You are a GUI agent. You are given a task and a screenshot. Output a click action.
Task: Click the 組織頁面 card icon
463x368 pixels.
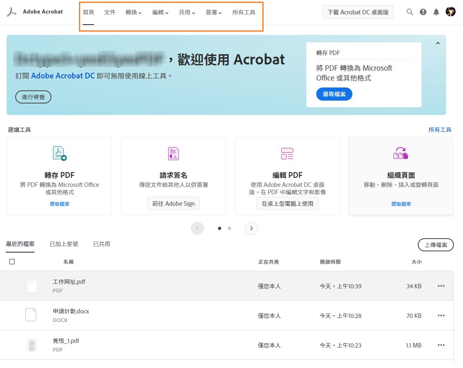click(x=400, y=153)
